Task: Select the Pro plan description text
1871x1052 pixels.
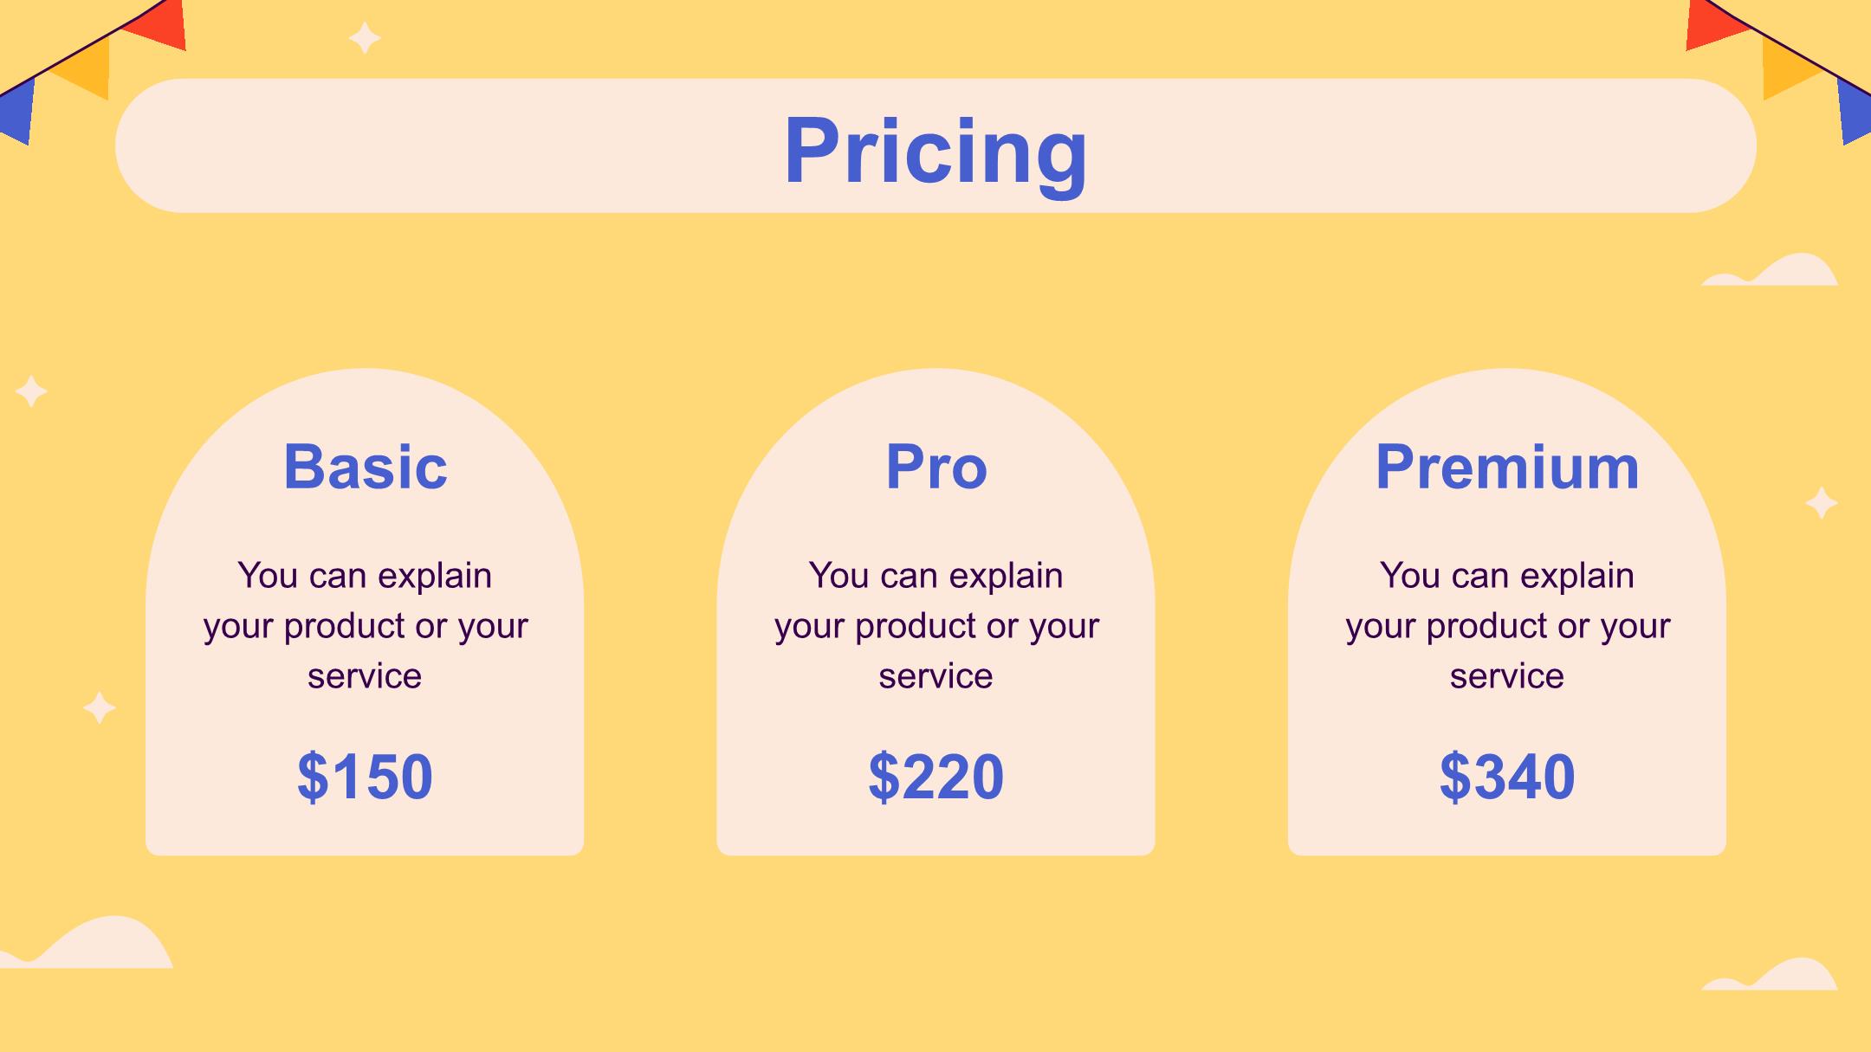Action: tap(935, 625)
